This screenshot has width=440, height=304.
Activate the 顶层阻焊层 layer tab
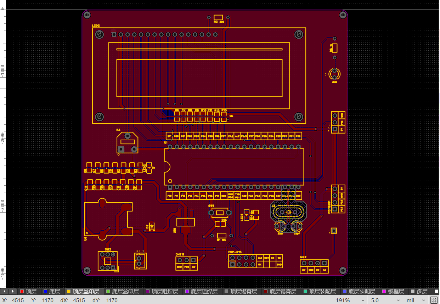coord(163,291)
